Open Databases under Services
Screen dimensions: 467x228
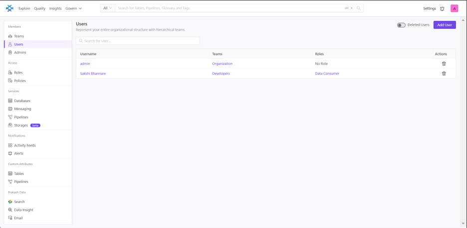[x=22, y=101]
